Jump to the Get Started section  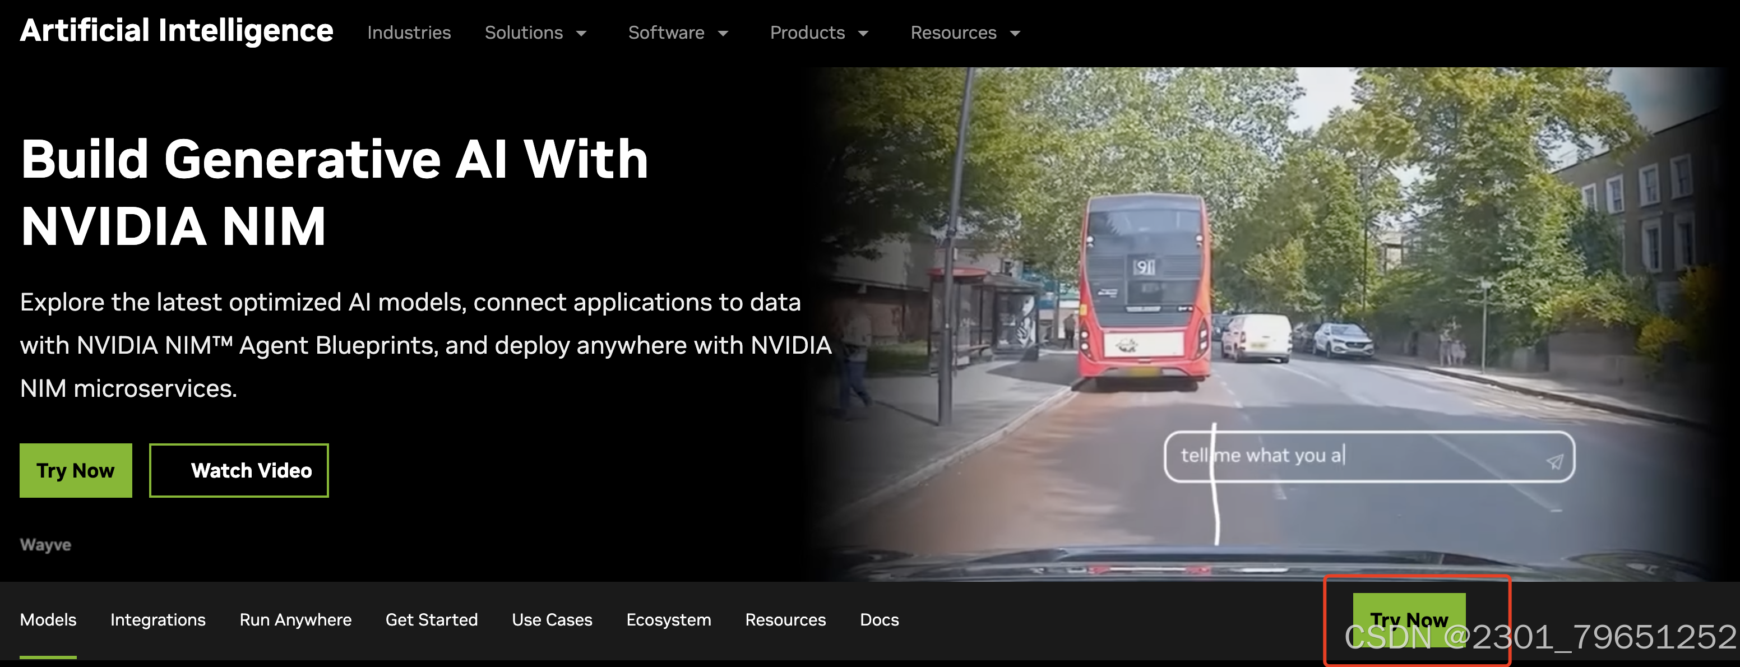click(x=431, y=620)
